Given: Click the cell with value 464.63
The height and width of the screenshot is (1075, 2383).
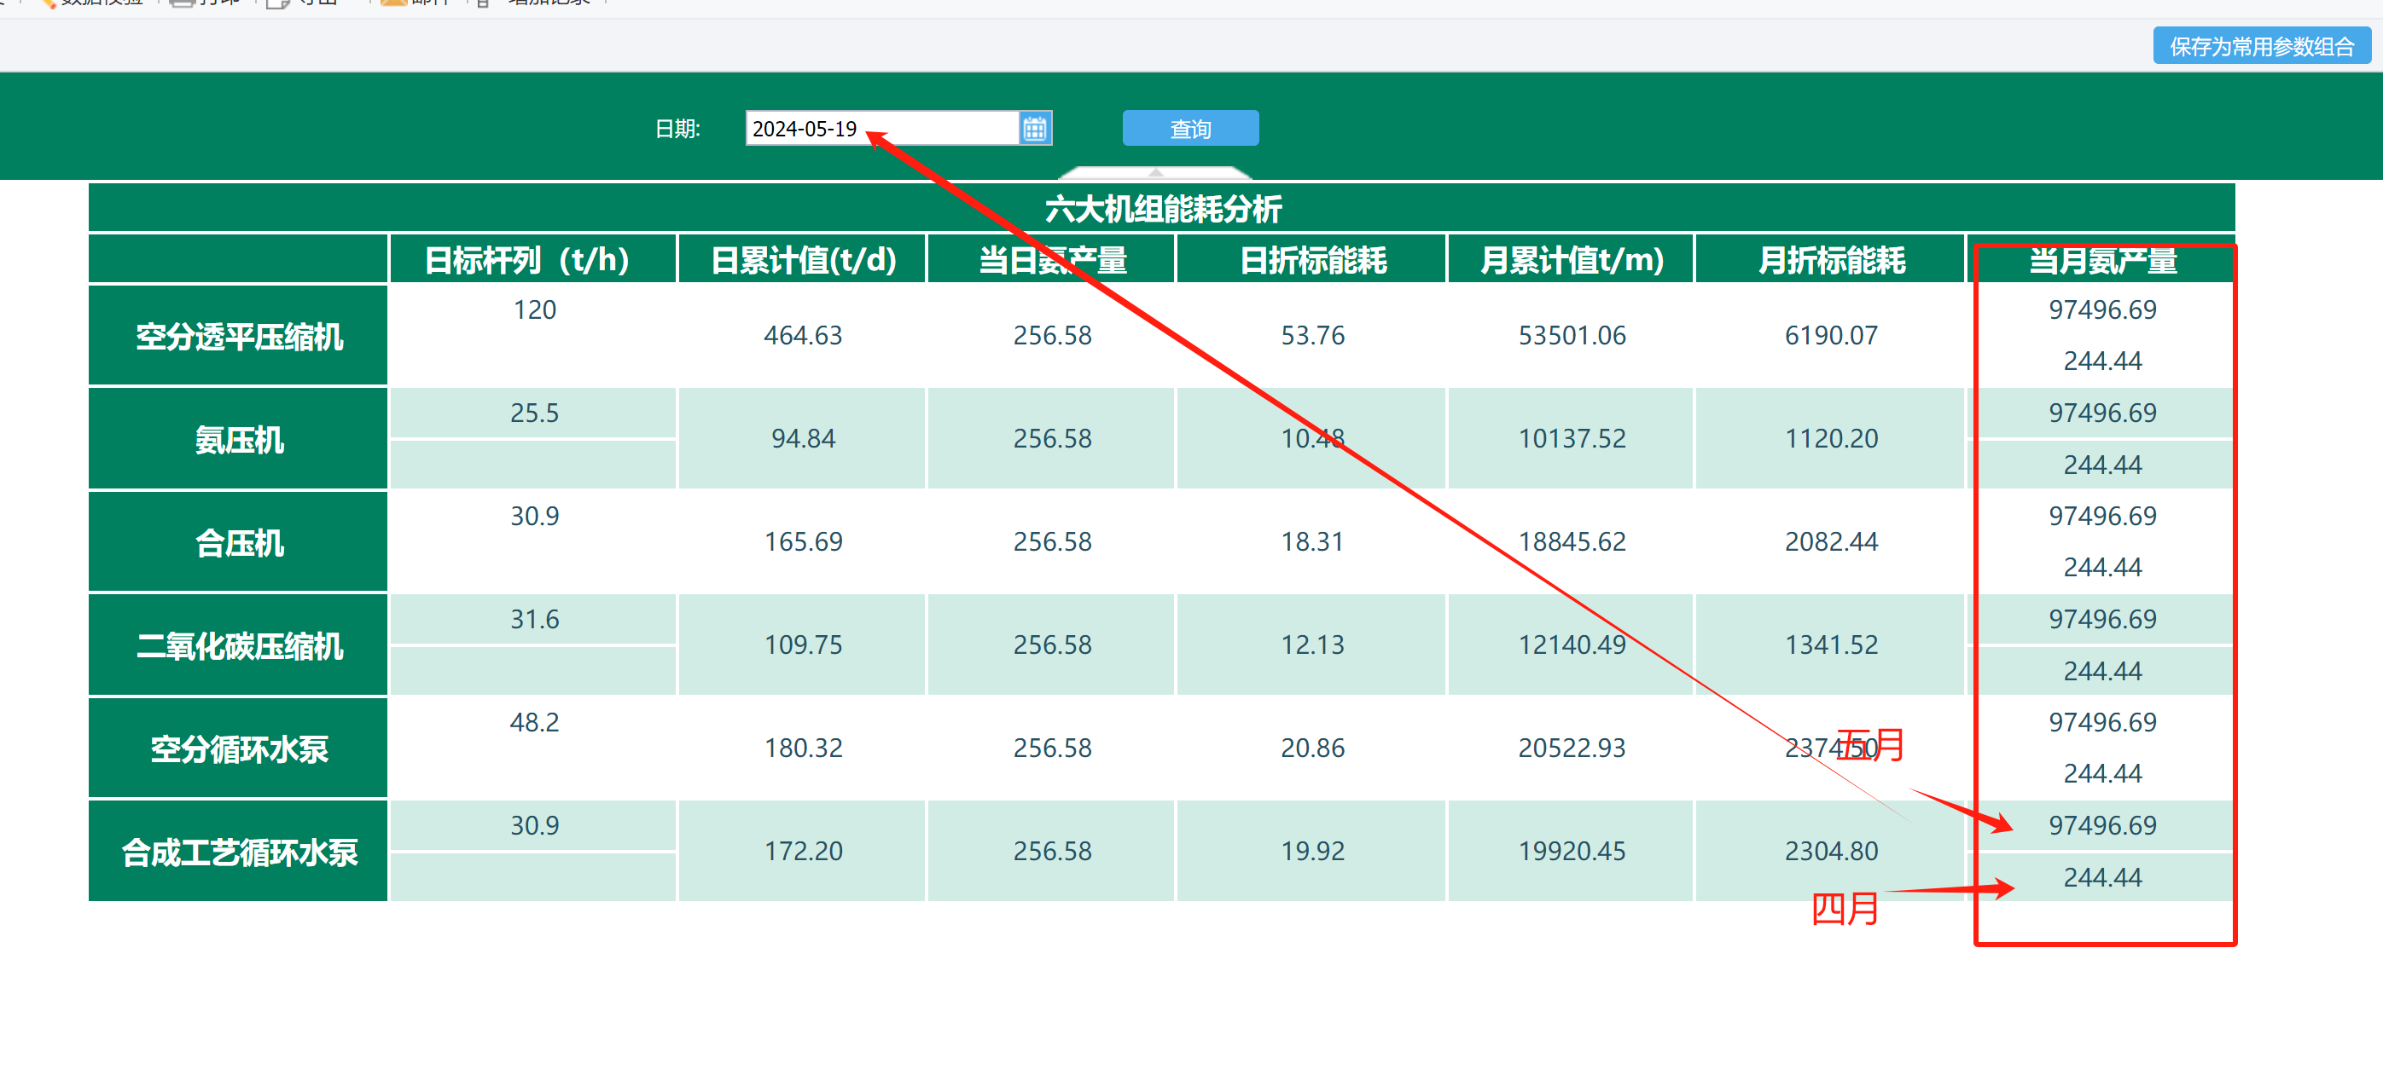Looking at the screenshot, I should [x=803, y=336].
